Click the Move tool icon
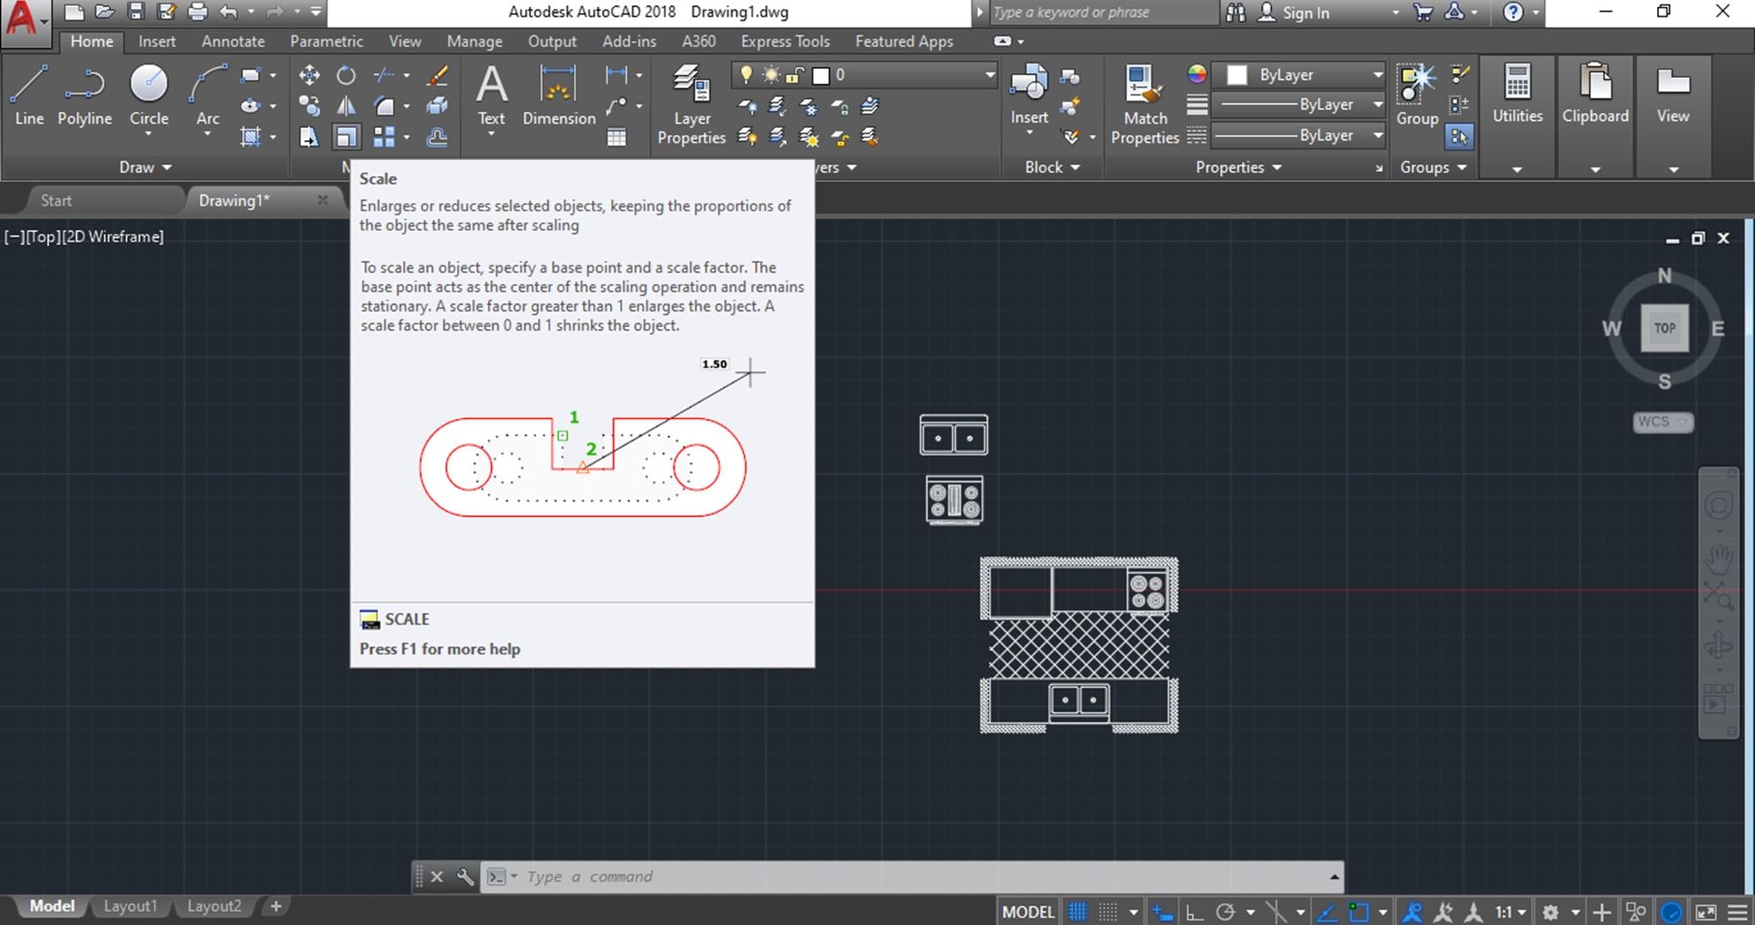The width and height of the screenshot is (1755, 925). [x=309, y=76]
